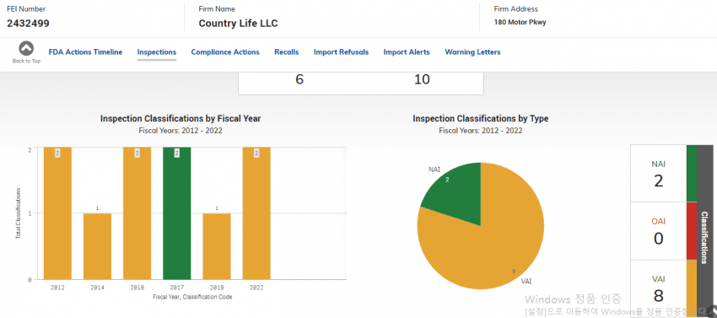
Task: Open Import Refusals section
Action: click(341, 52)
